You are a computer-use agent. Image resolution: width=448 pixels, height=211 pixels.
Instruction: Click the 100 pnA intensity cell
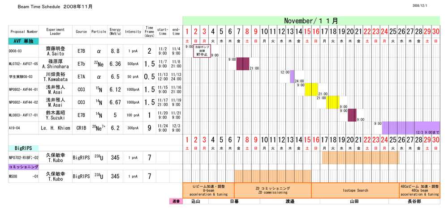(x=133, y=115)
